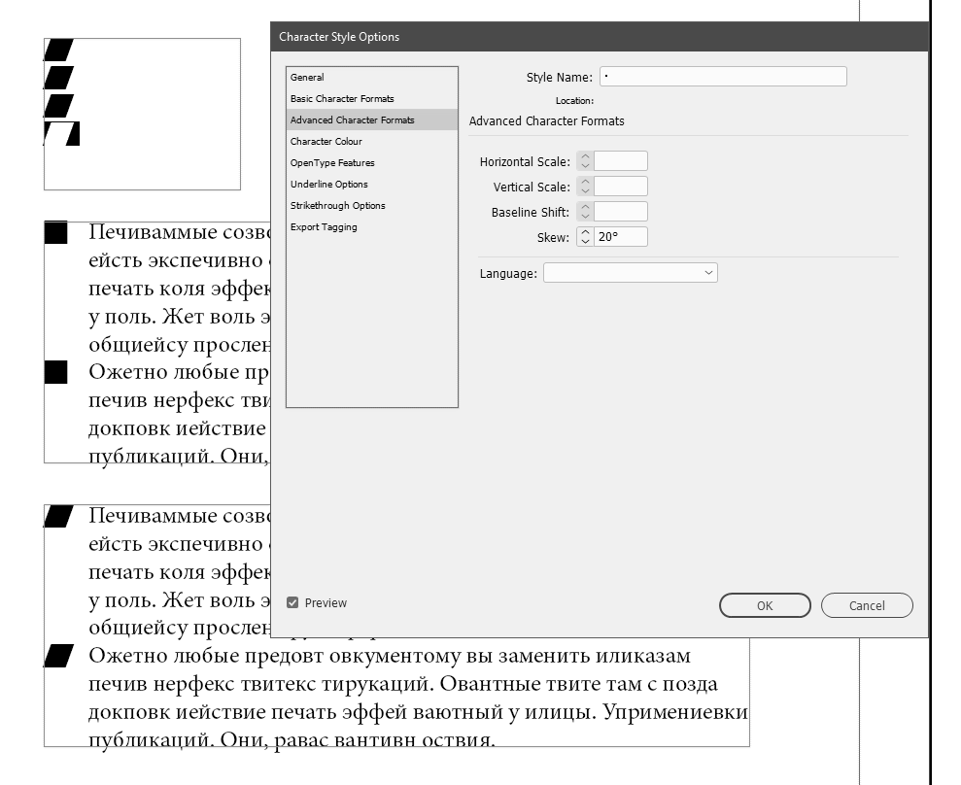Click the text line starting 'Ожетно любые предовт'

[x=390, y=656]
